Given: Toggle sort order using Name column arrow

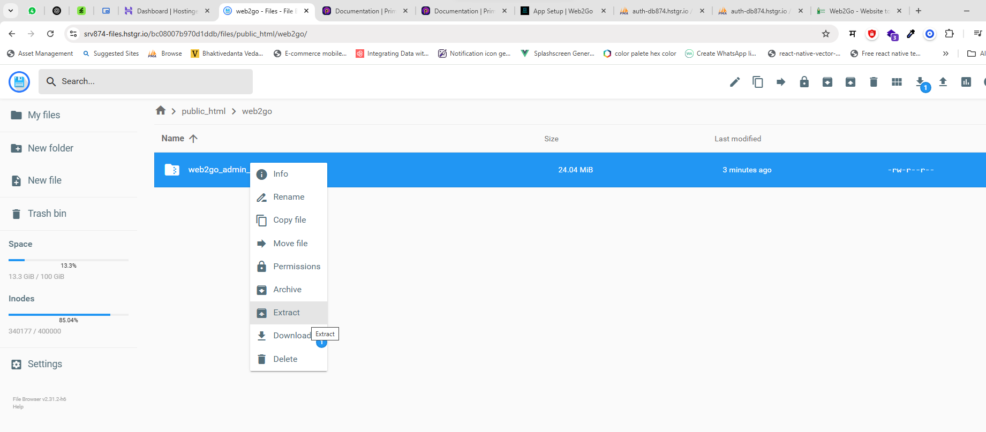Looking at the screenshot, I should [x=193, y=139].
